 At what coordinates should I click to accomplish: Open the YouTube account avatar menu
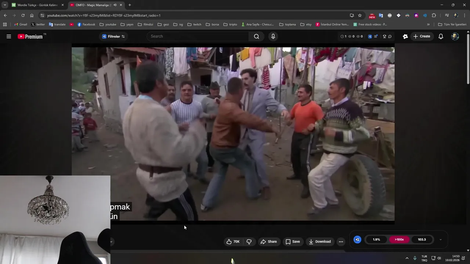click(x=455, y=36)
